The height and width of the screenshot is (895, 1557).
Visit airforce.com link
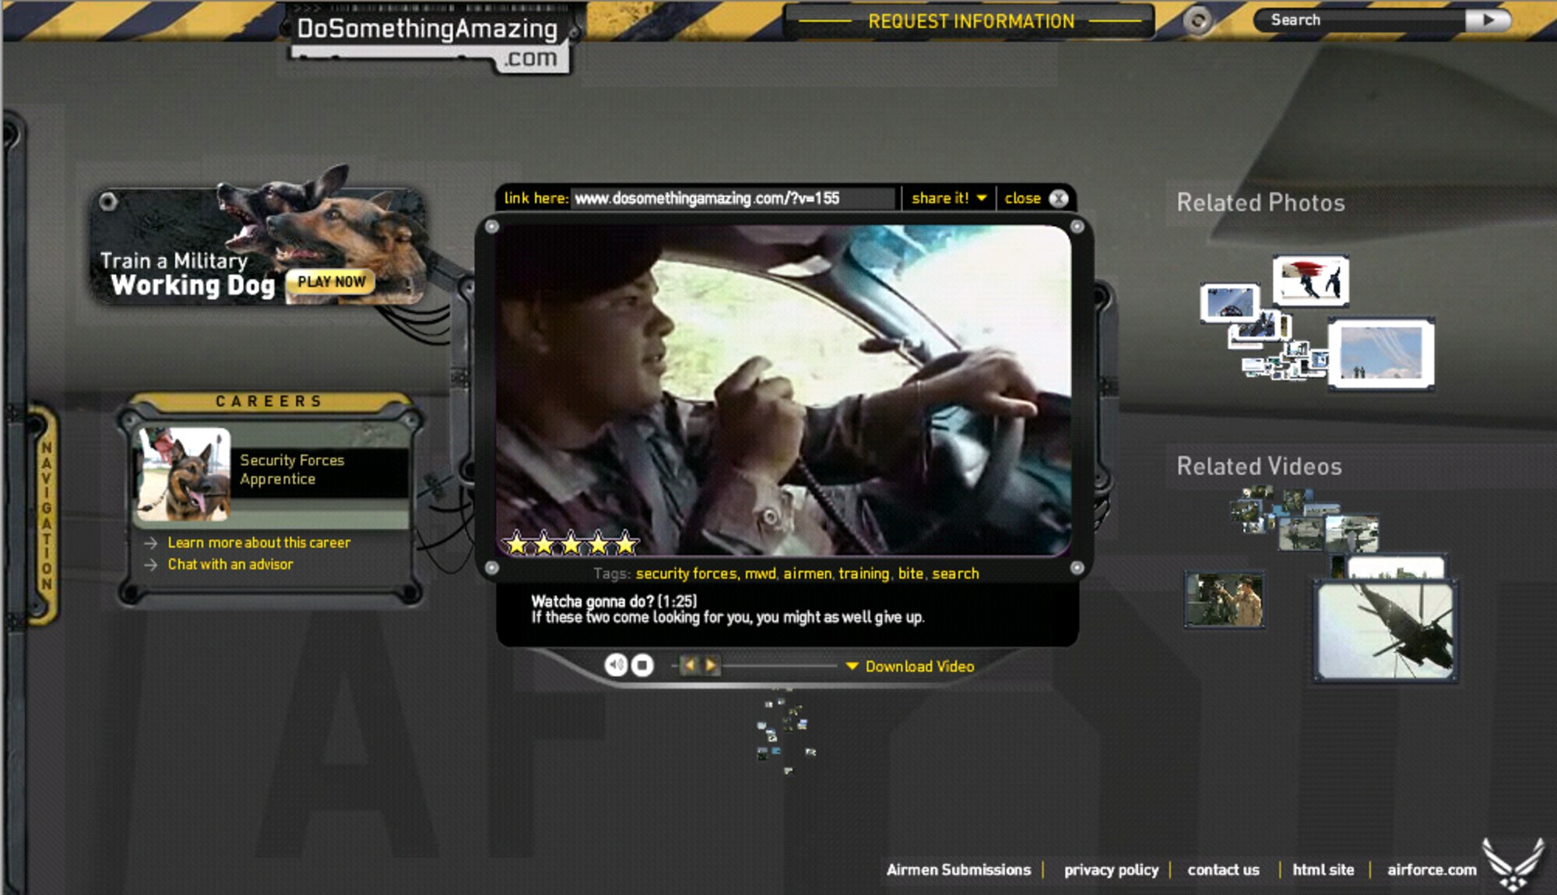(x=1432, y=870)
